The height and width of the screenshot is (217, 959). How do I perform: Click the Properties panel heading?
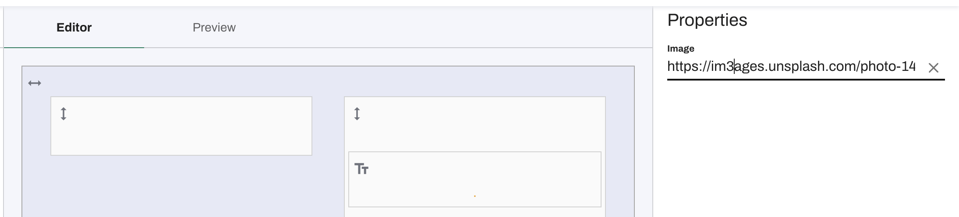click(x=707, y=20)
